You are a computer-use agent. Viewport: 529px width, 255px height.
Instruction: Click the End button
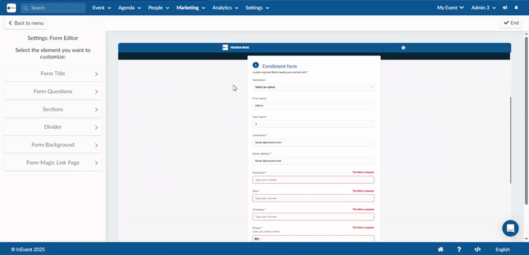tap(510, 23)
